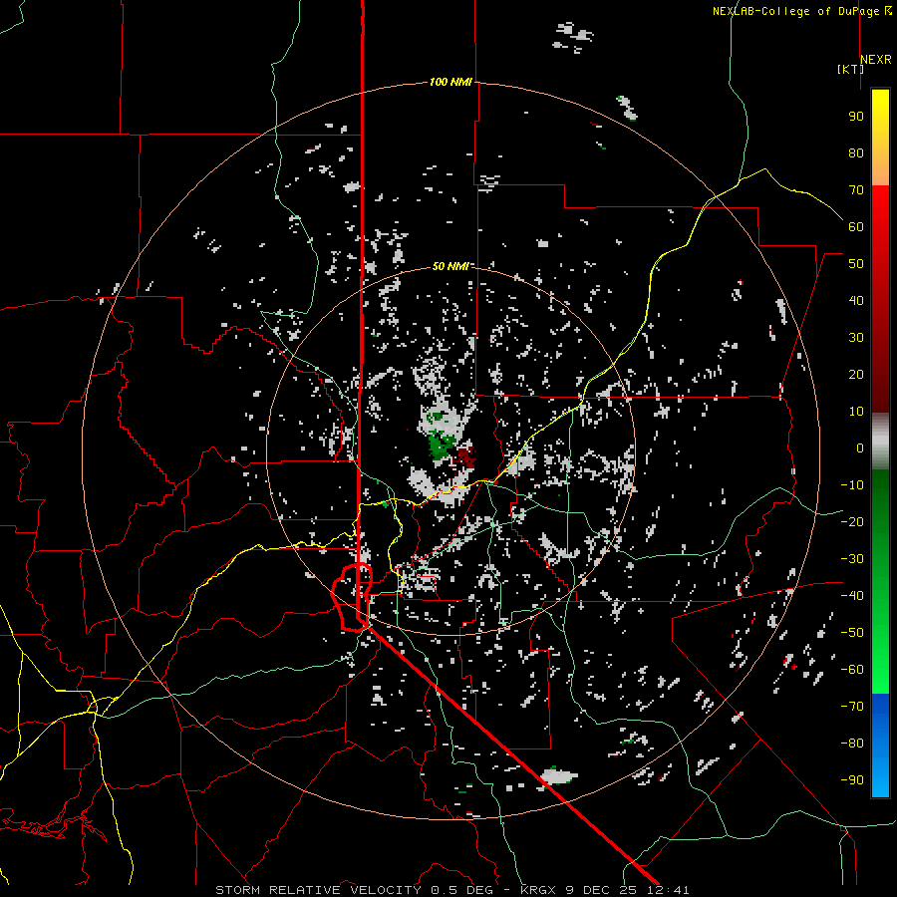
Task: Click the 30 value on the velocity scale
Action: [856, 338]
